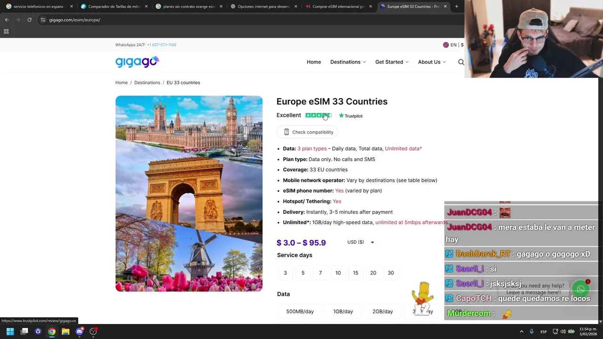The height and width of the screenshot is (339, 603).
Task: Click the UK flag language icon
Action: click(446, 45)
